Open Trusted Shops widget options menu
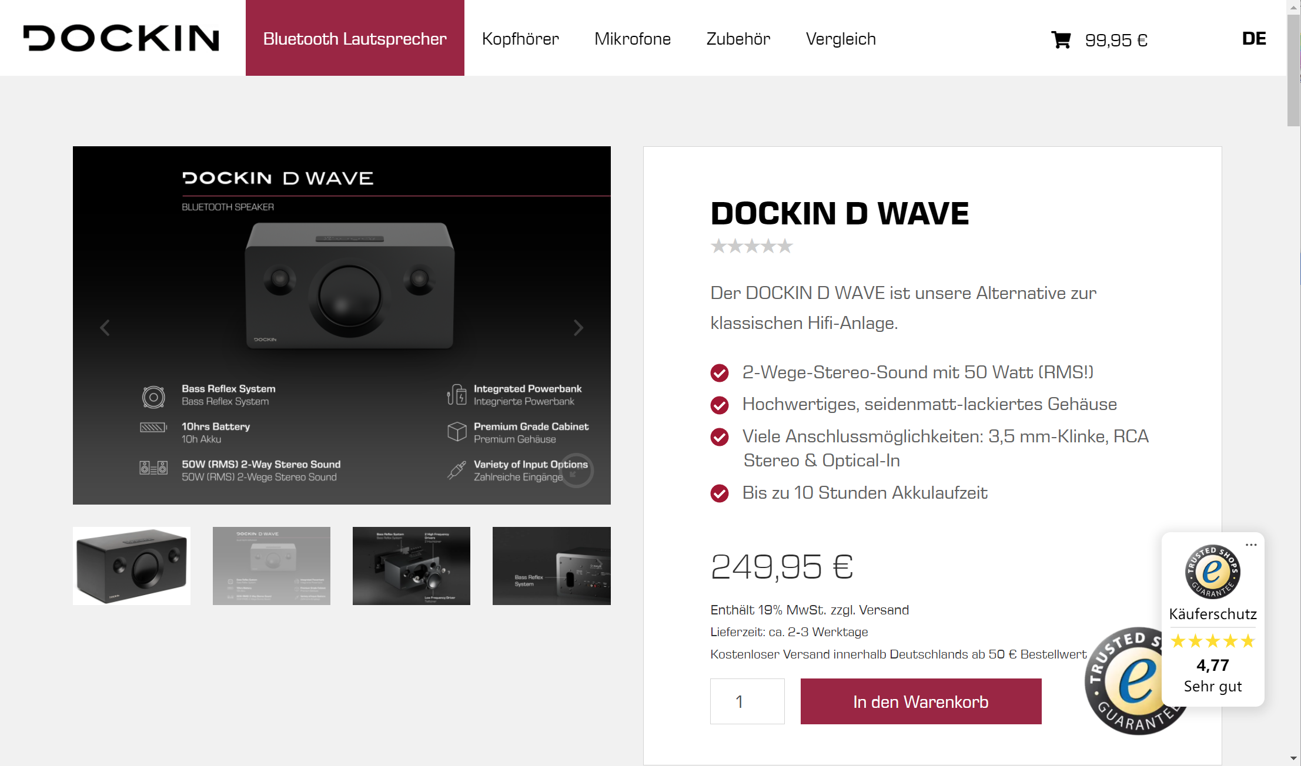1301x766 pixels. point(1251,545)
